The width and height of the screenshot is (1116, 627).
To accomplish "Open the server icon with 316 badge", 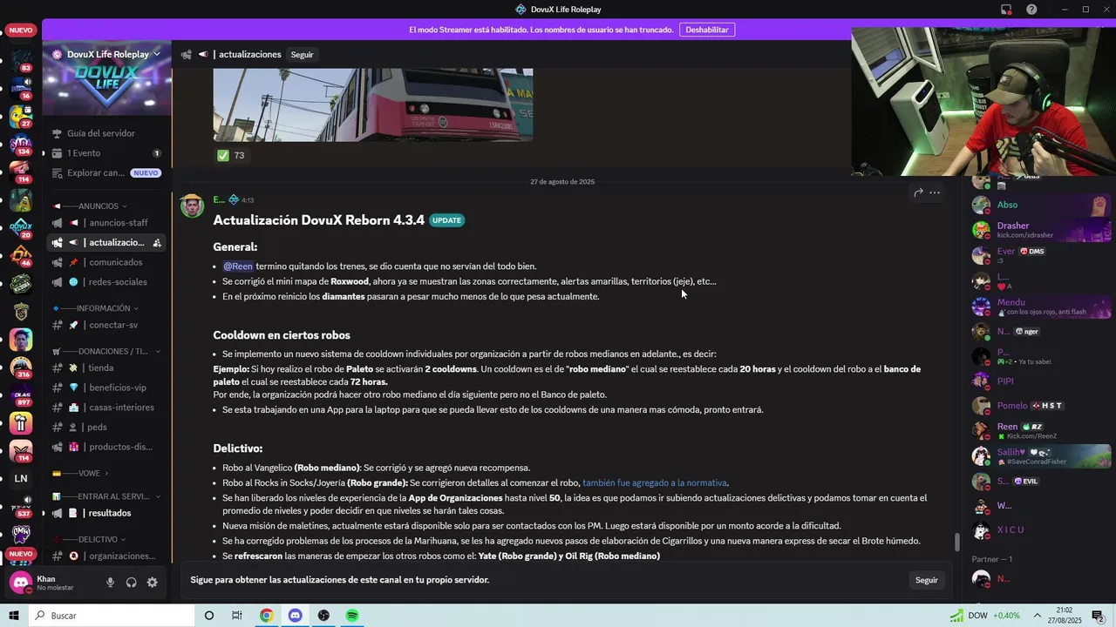I will tap(21, 367).
